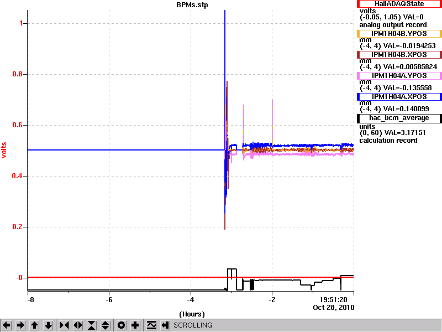Click VAL=0.140099 readout text
442x332 pixels.
pyautogui.click(x=406, y=109)
